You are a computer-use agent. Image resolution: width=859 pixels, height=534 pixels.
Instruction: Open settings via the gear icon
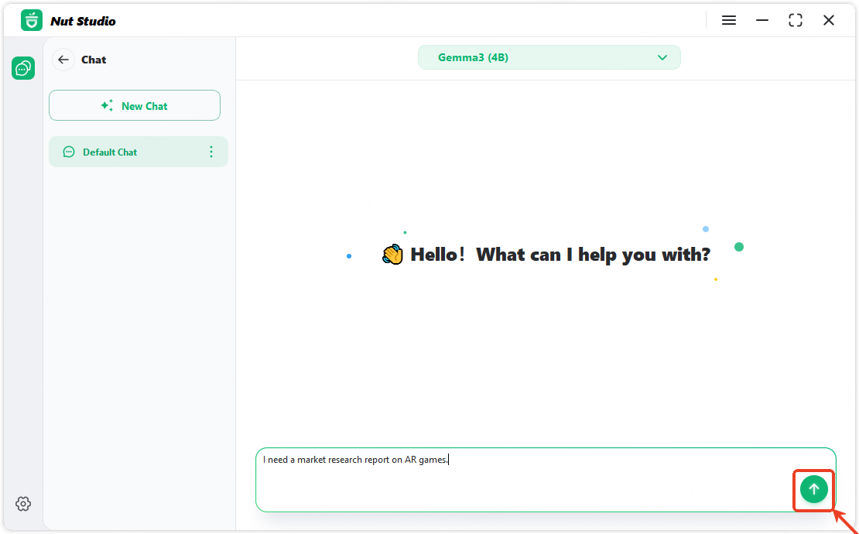pos(23,503)
